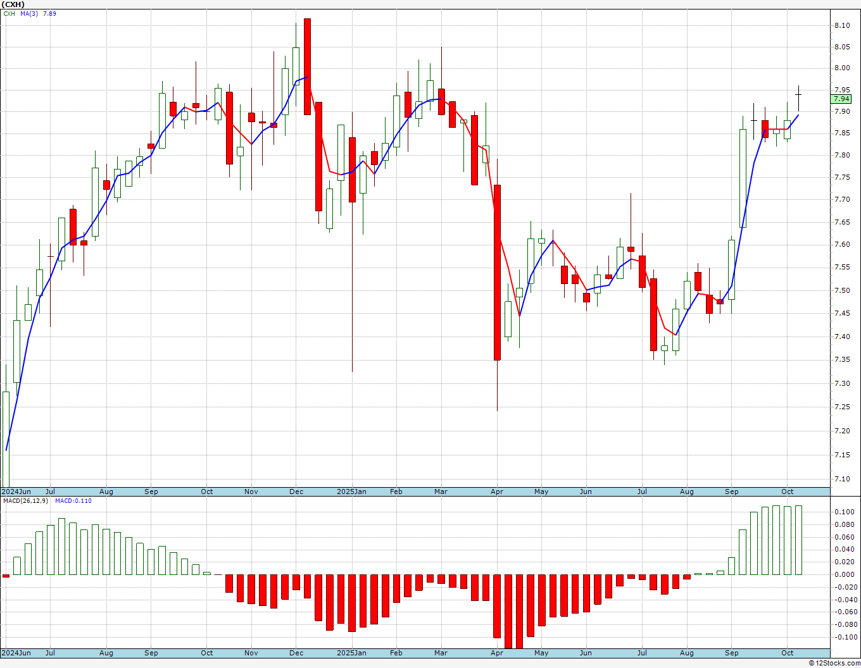
Task: Click the (CXH) chart title
Action: click(13, 4)
